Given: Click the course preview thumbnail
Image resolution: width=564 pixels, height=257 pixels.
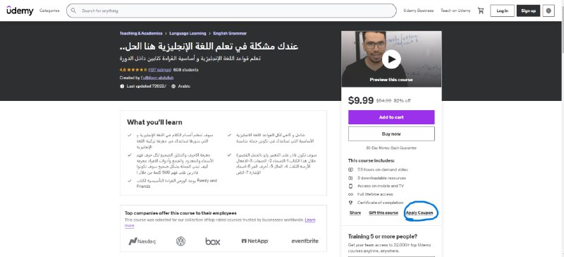Looking at the screenshot, I should (391, 59).
